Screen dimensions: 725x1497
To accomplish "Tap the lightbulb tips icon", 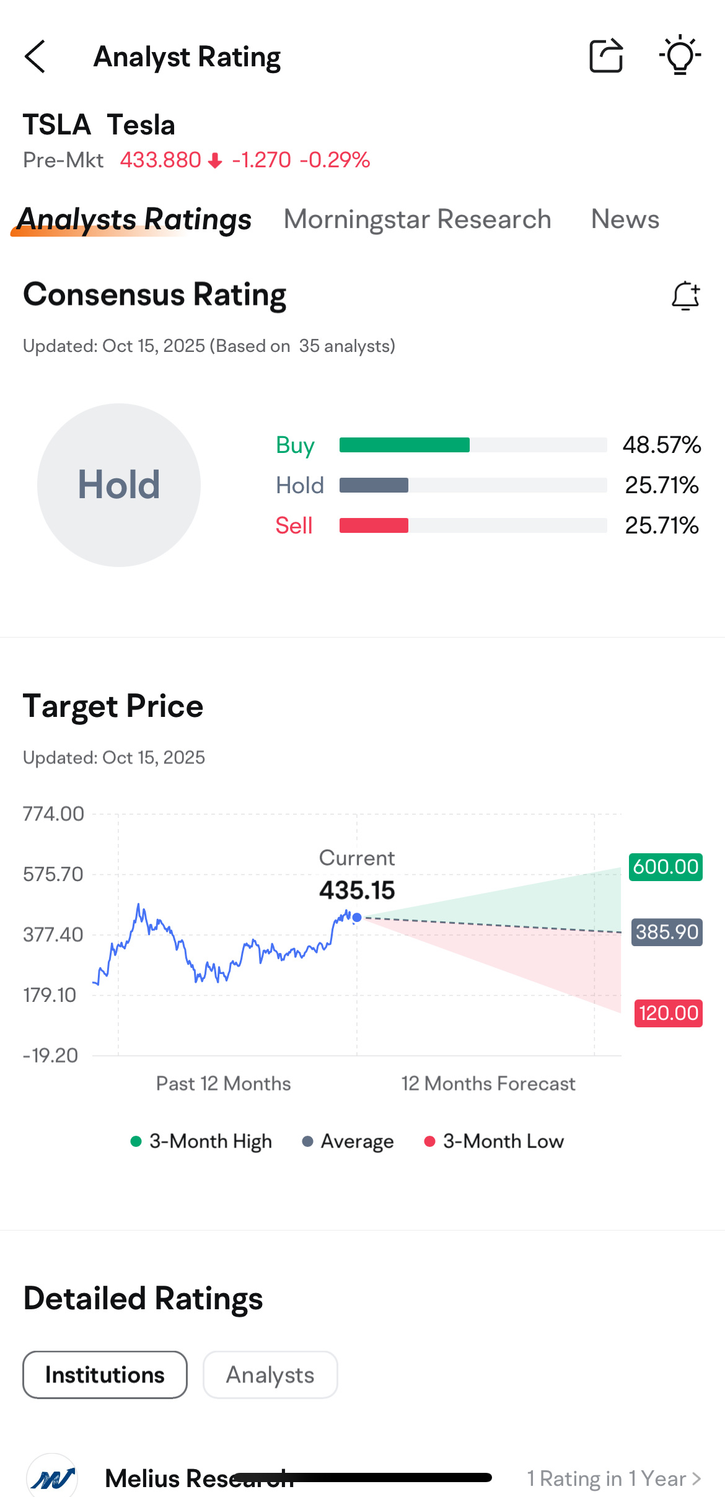I will (680, 56).
